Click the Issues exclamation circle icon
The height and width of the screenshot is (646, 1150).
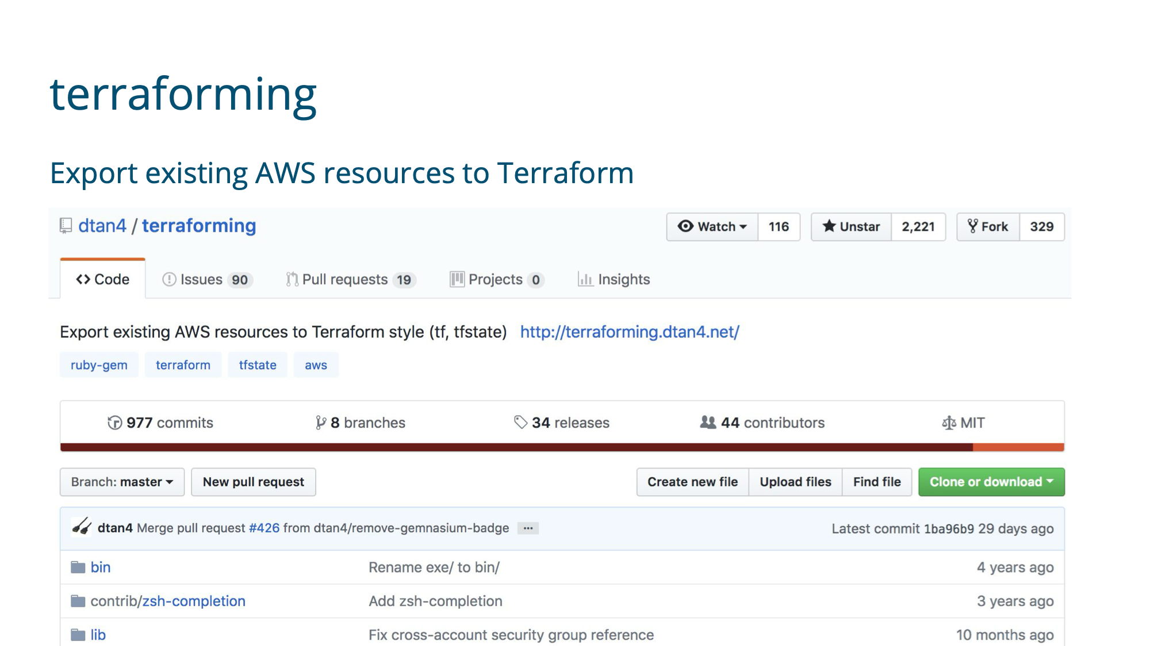click(x=169, y=280)
